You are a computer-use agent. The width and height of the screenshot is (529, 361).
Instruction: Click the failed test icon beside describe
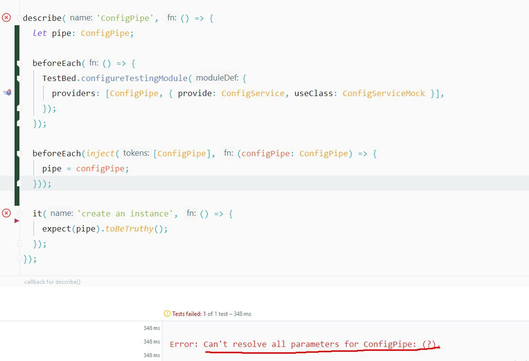(6, 17)
